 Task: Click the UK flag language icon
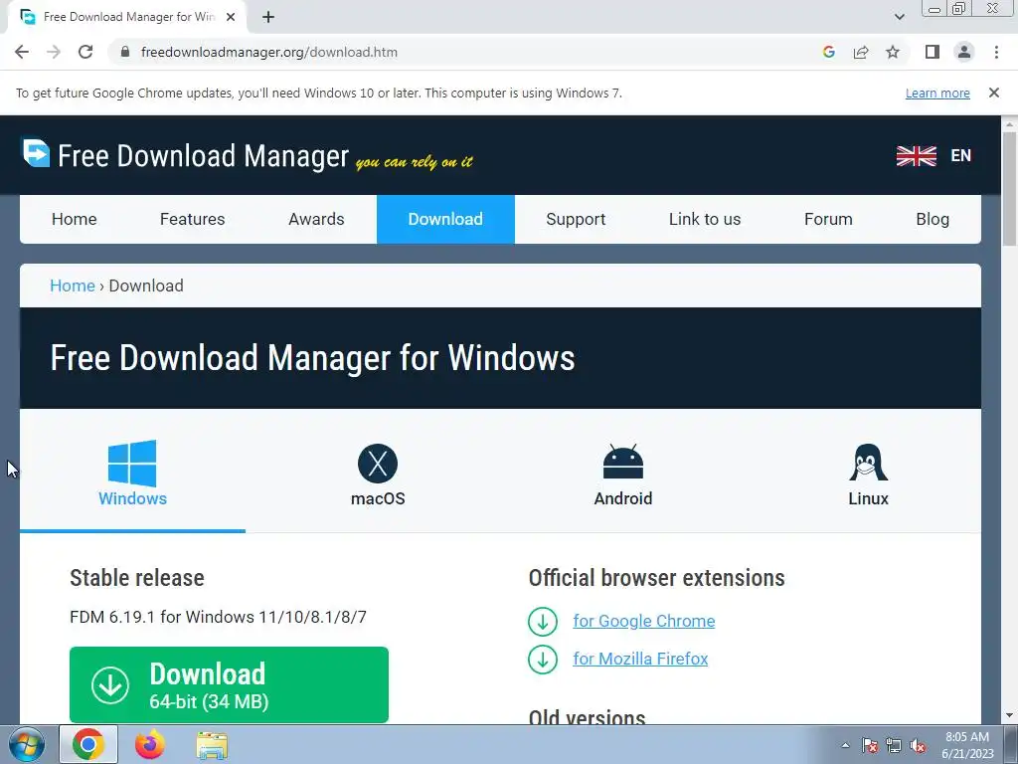coord(916,155)
